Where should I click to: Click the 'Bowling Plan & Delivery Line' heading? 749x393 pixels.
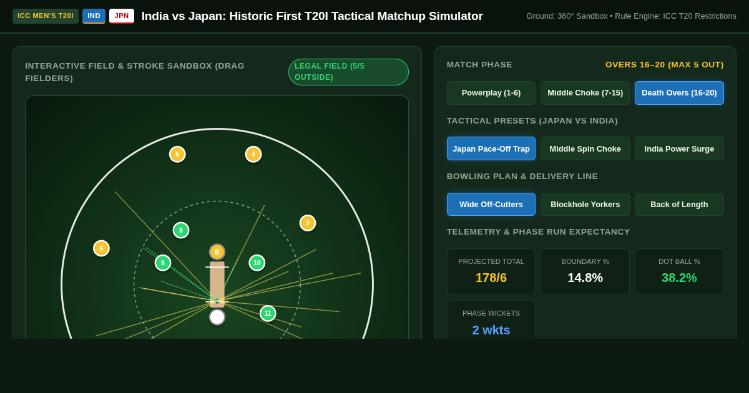[522, 177]
